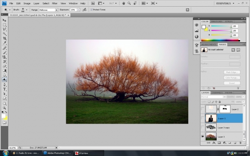Open the Essentials workspace dropdown

pyautogui.click(x=233, y=3)
